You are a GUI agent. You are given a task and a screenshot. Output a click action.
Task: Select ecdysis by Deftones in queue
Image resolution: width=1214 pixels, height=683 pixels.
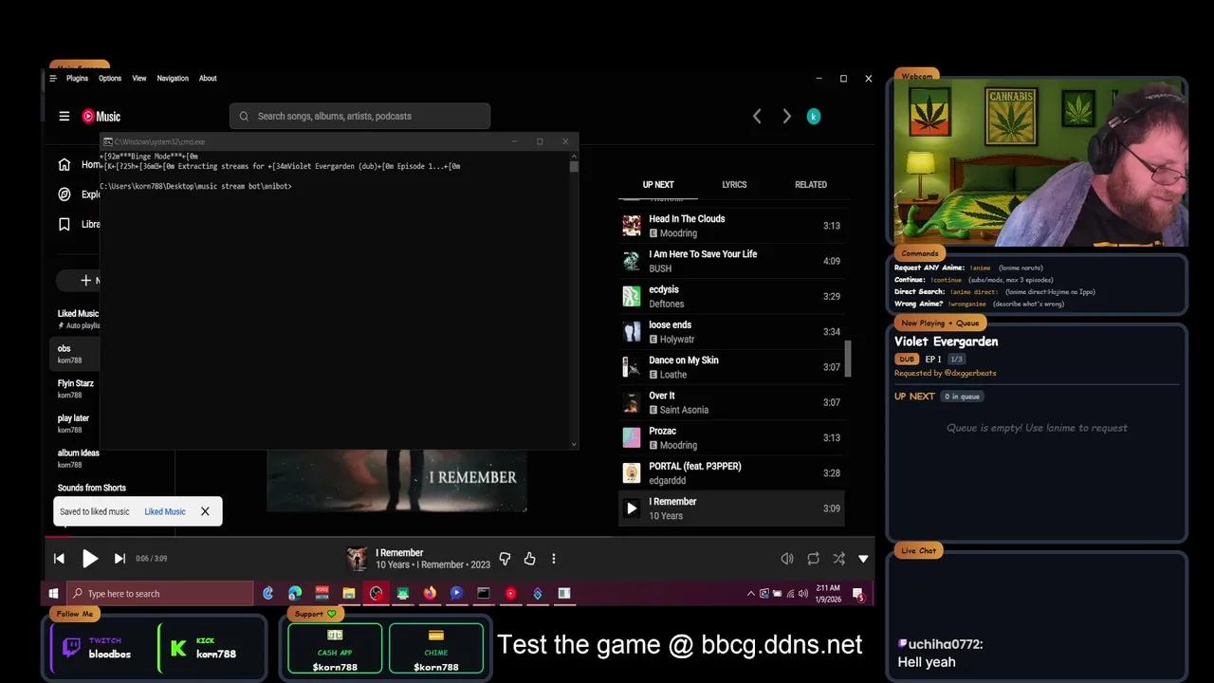731,296
